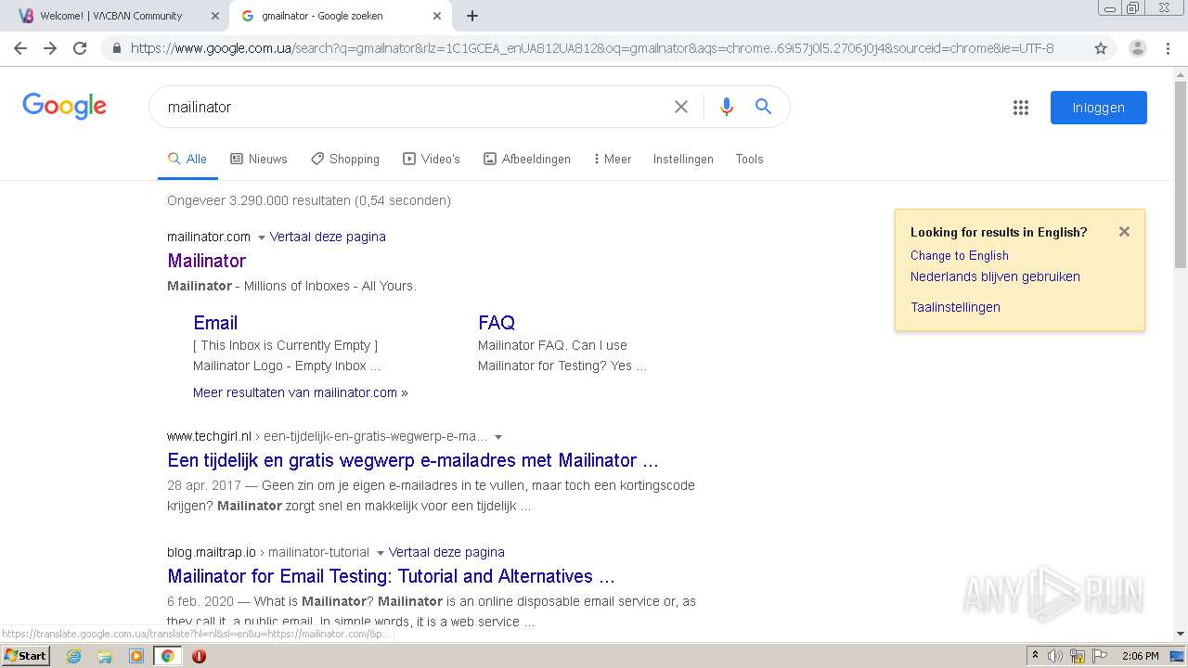
Task: Open the taskbar clock showing 2:06 PM
Action: (x=1140, y=656)
